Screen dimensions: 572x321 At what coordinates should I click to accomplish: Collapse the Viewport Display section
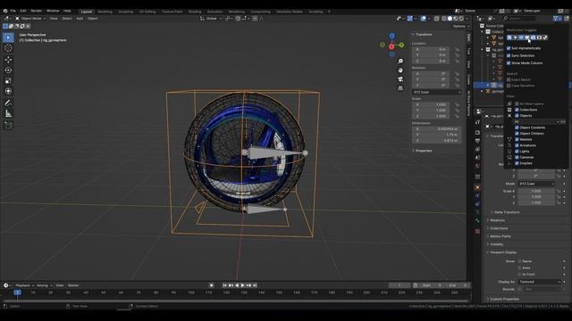pos(502,252)
